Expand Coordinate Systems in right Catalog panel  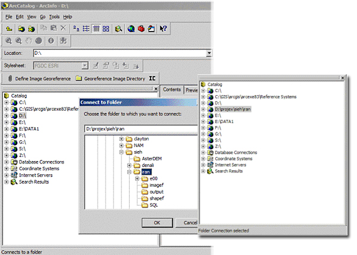click(x=203, y=159)
